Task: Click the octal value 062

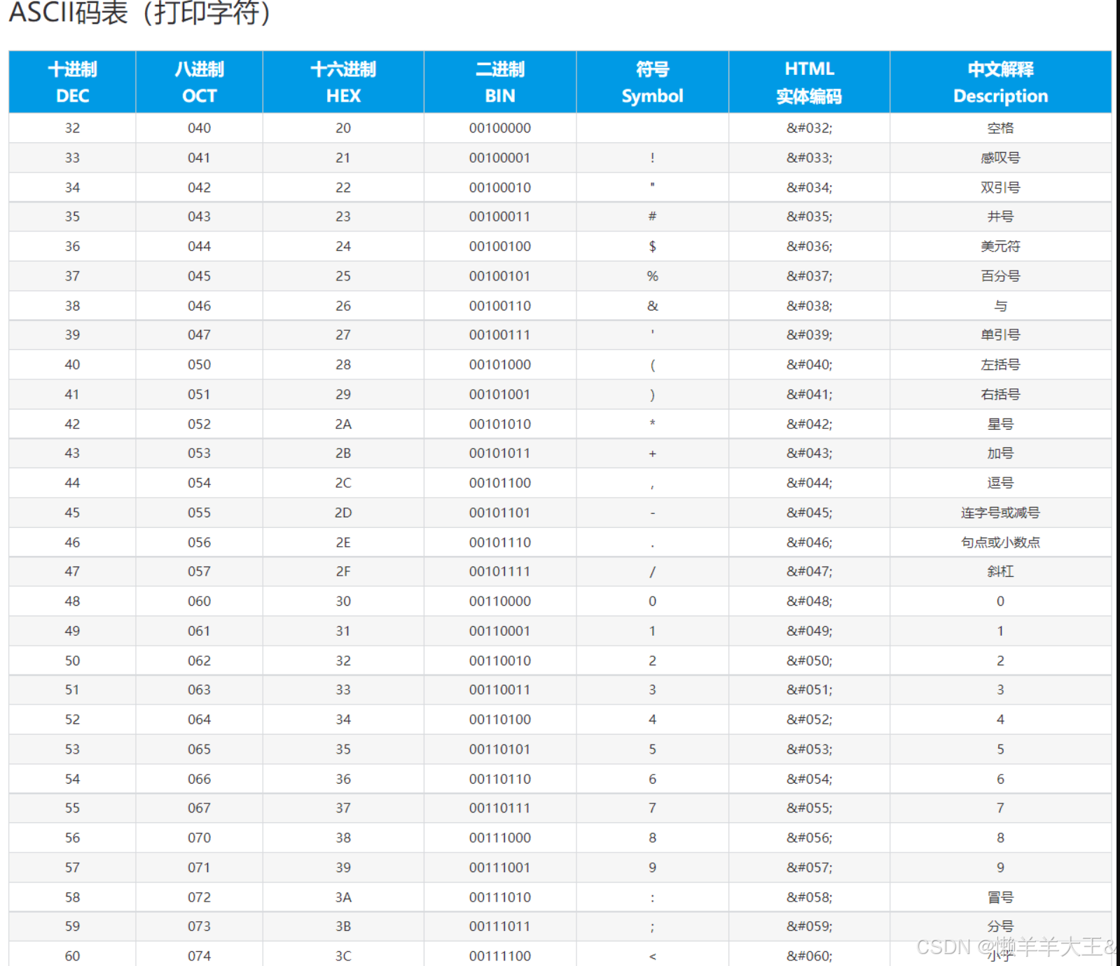Action: click(199, 661)
